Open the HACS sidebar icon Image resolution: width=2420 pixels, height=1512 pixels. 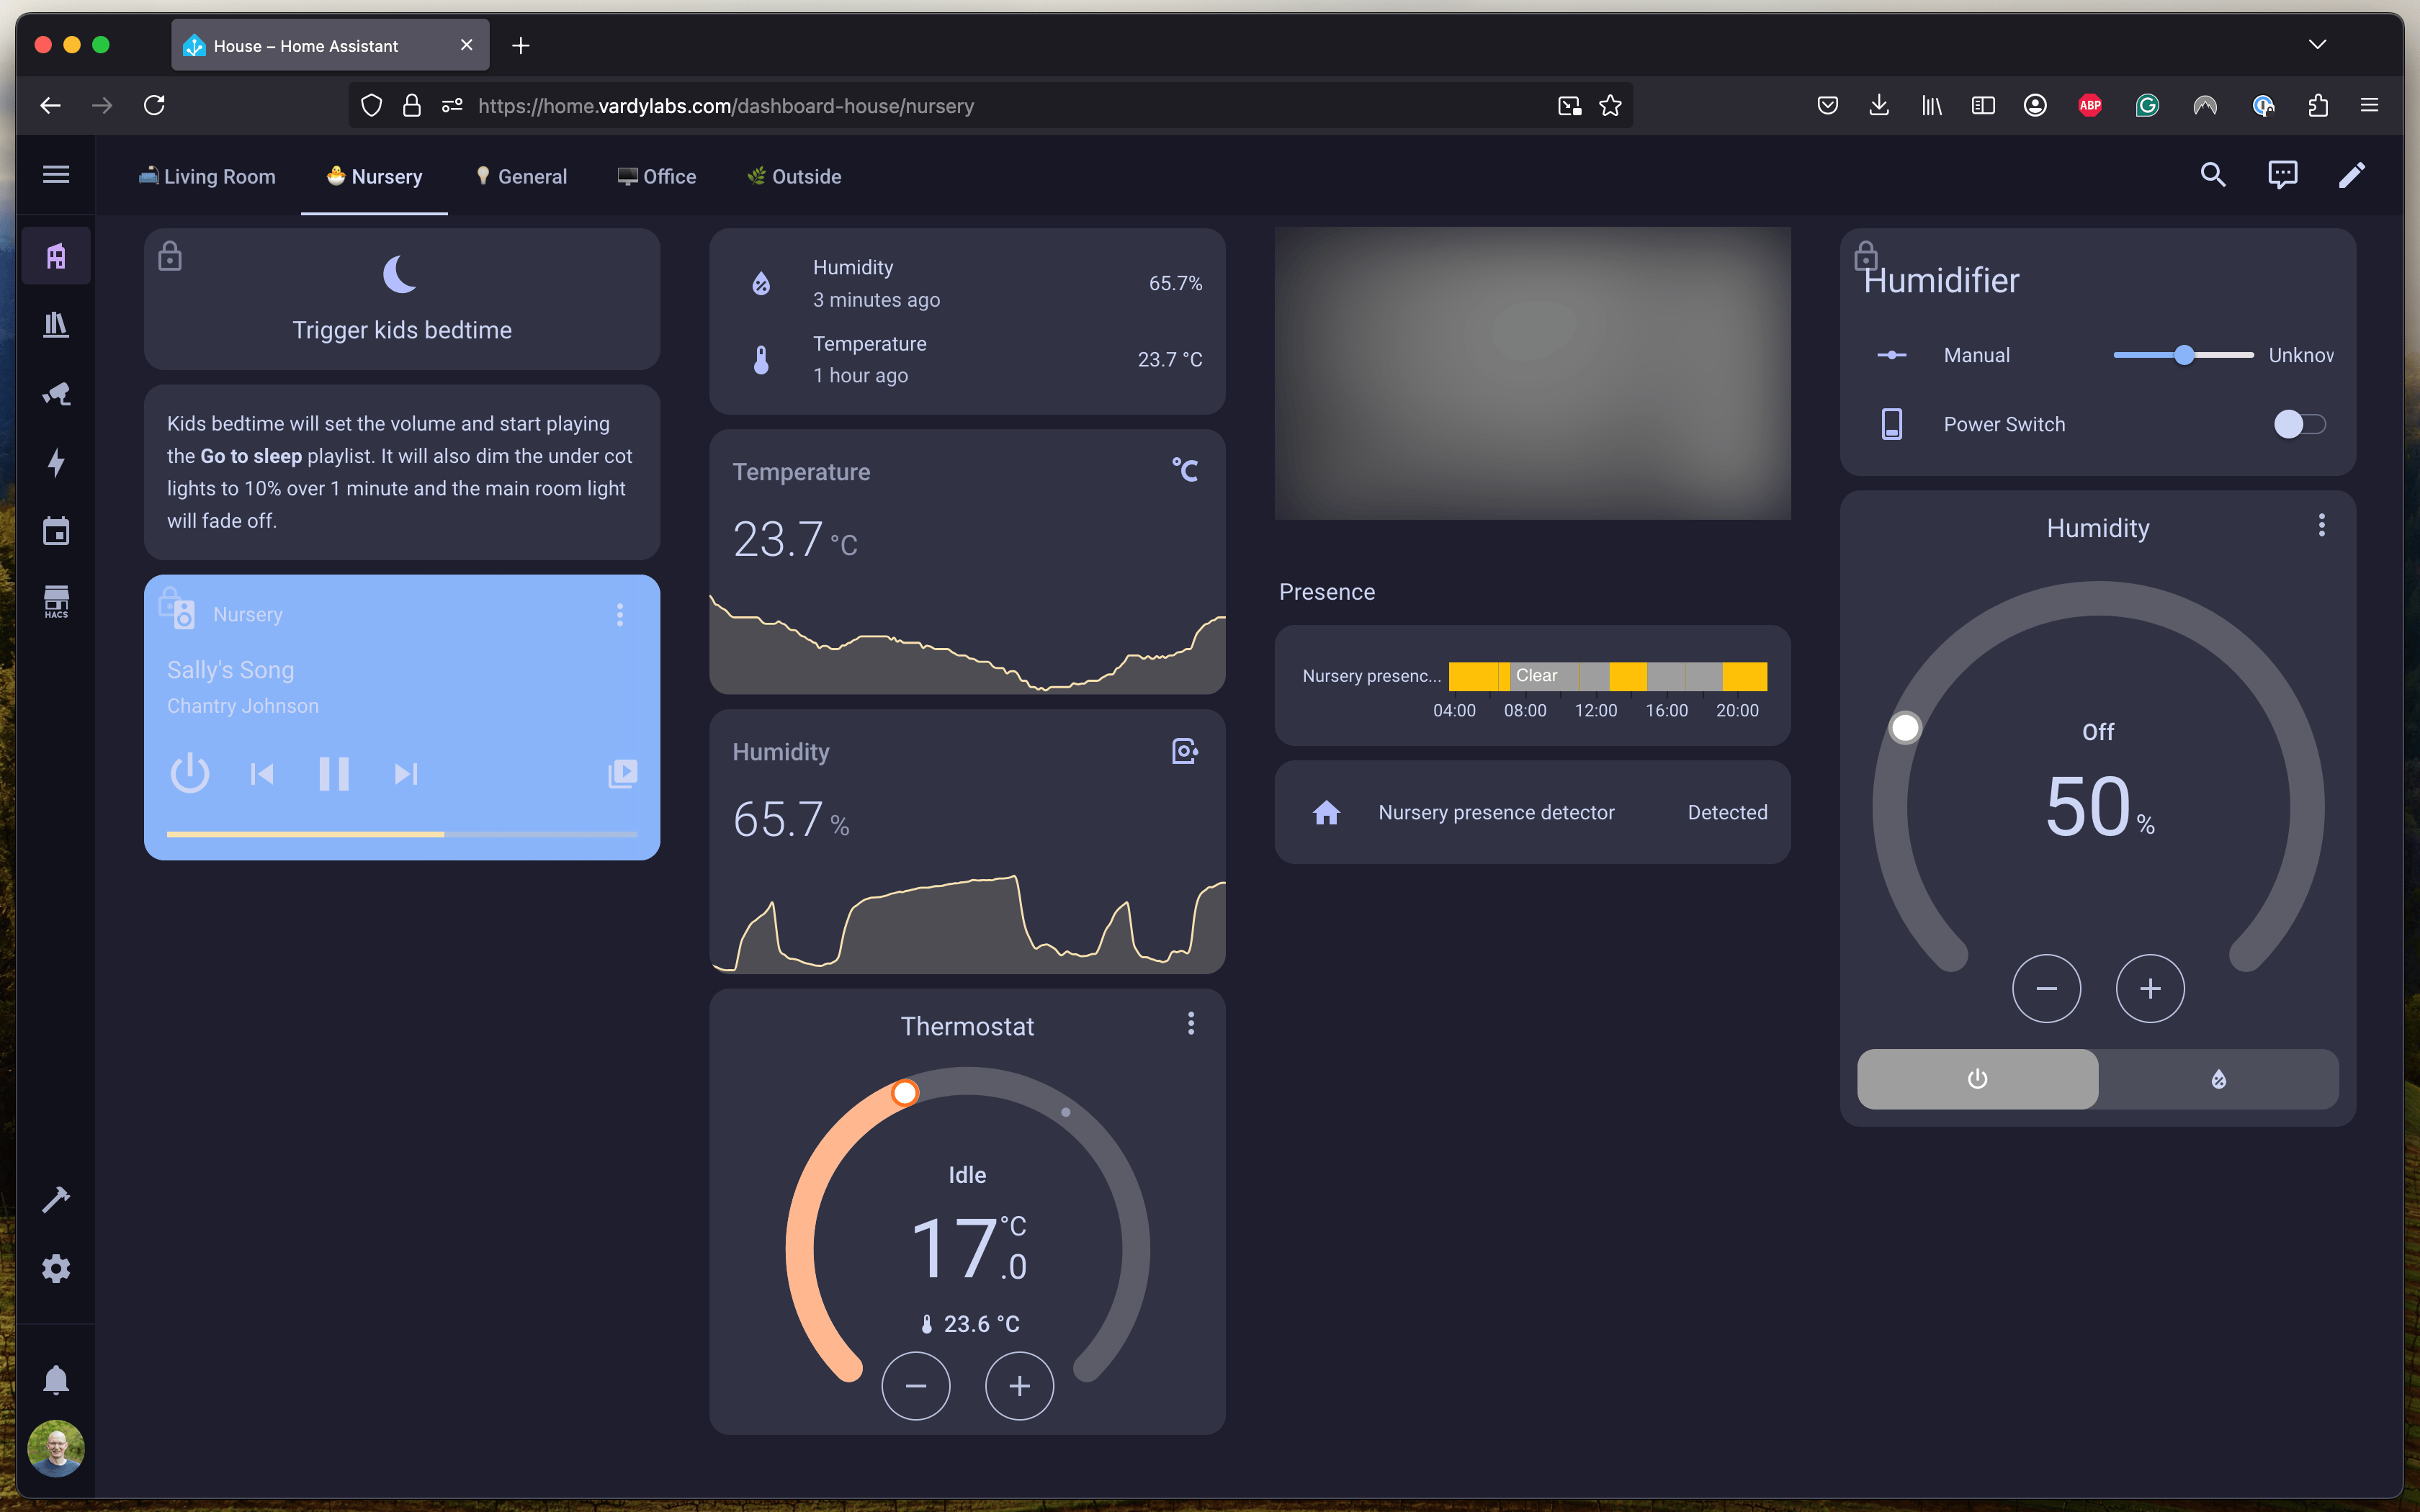(56, 601)
